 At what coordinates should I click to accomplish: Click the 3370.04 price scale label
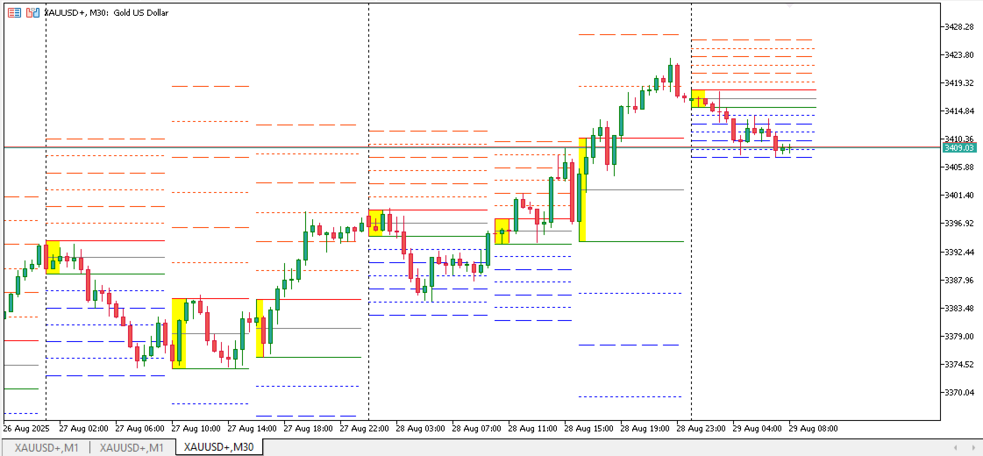(x=960, y=393)
